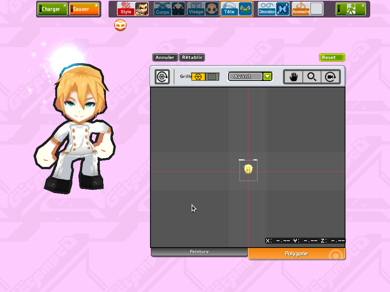
Task: Select the hand pan tool
Action: (294, 77)
